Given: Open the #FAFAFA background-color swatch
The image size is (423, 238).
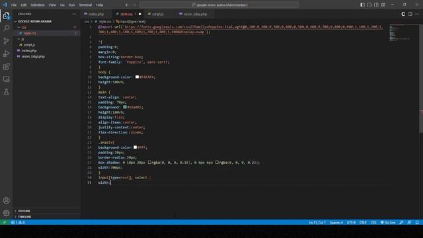Looking at the screenshot, I should pos(137,77).
